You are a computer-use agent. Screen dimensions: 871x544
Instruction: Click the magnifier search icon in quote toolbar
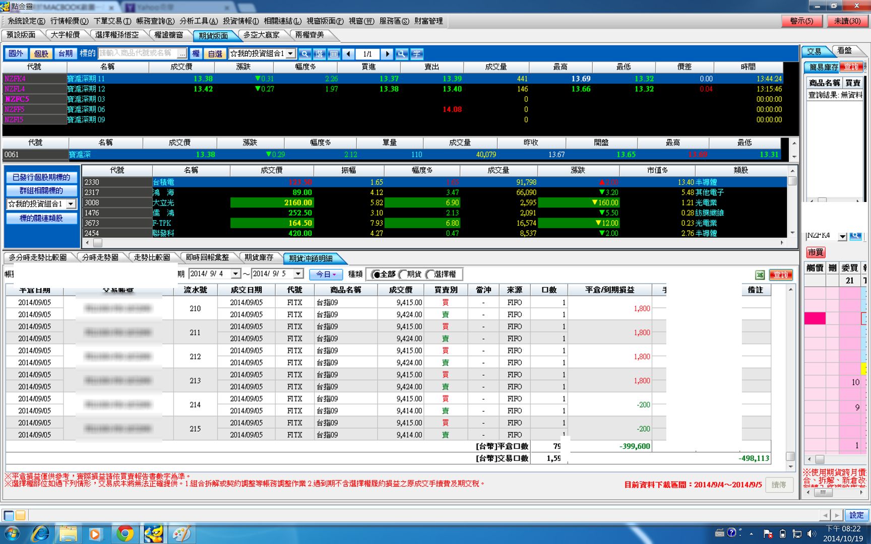tap(304, 54)
